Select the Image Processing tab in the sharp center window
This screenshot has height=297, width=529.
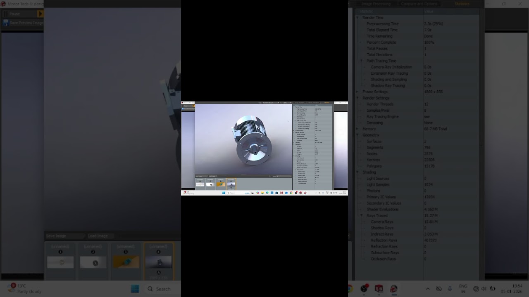(300, 103)
